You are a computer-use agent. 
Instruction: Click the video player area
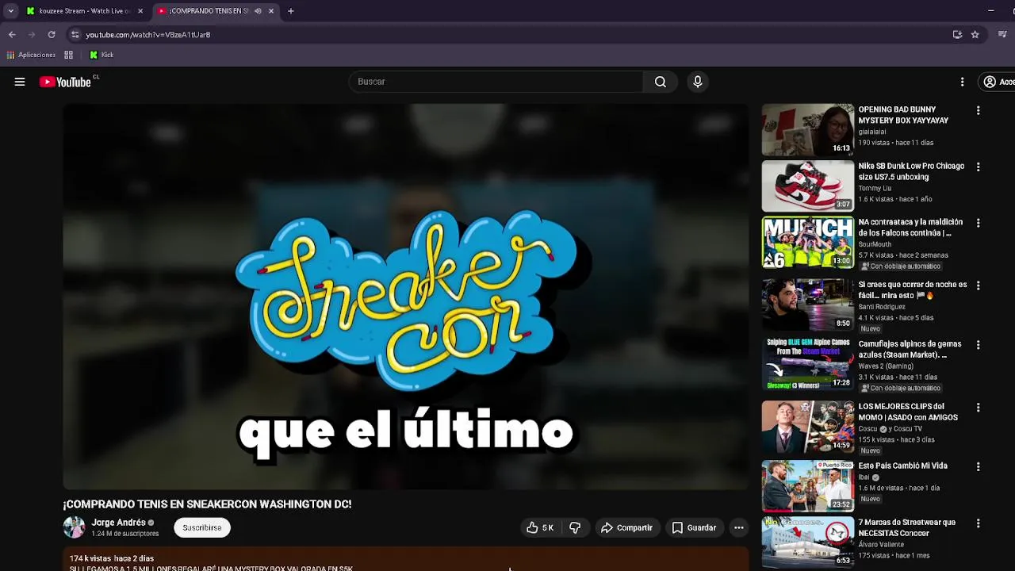coord(405,297)
